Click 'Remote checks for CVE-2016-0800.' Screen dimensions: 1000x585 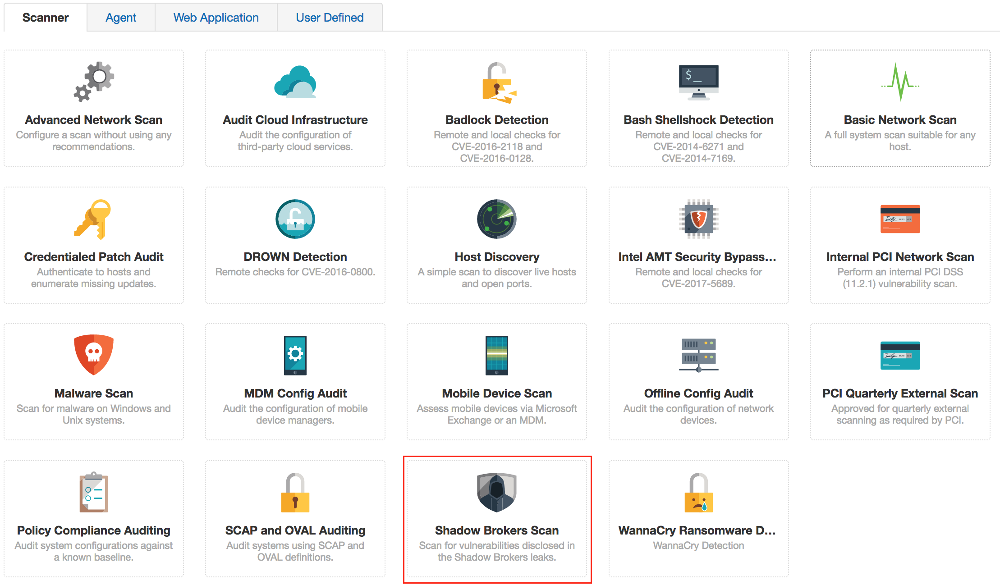pyautogui.click(x=295, y=272)
